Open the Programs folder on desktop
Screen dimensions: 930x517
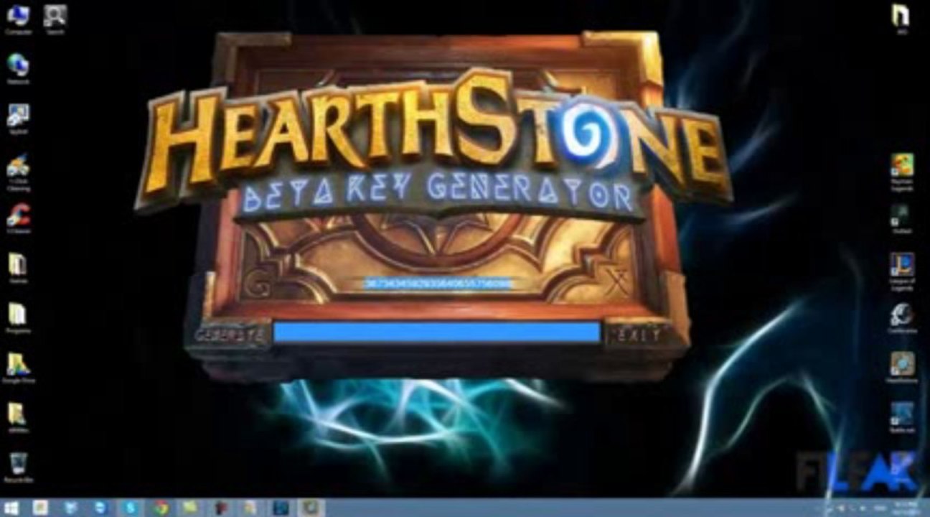pyautogui.click(x=18, y=319)
